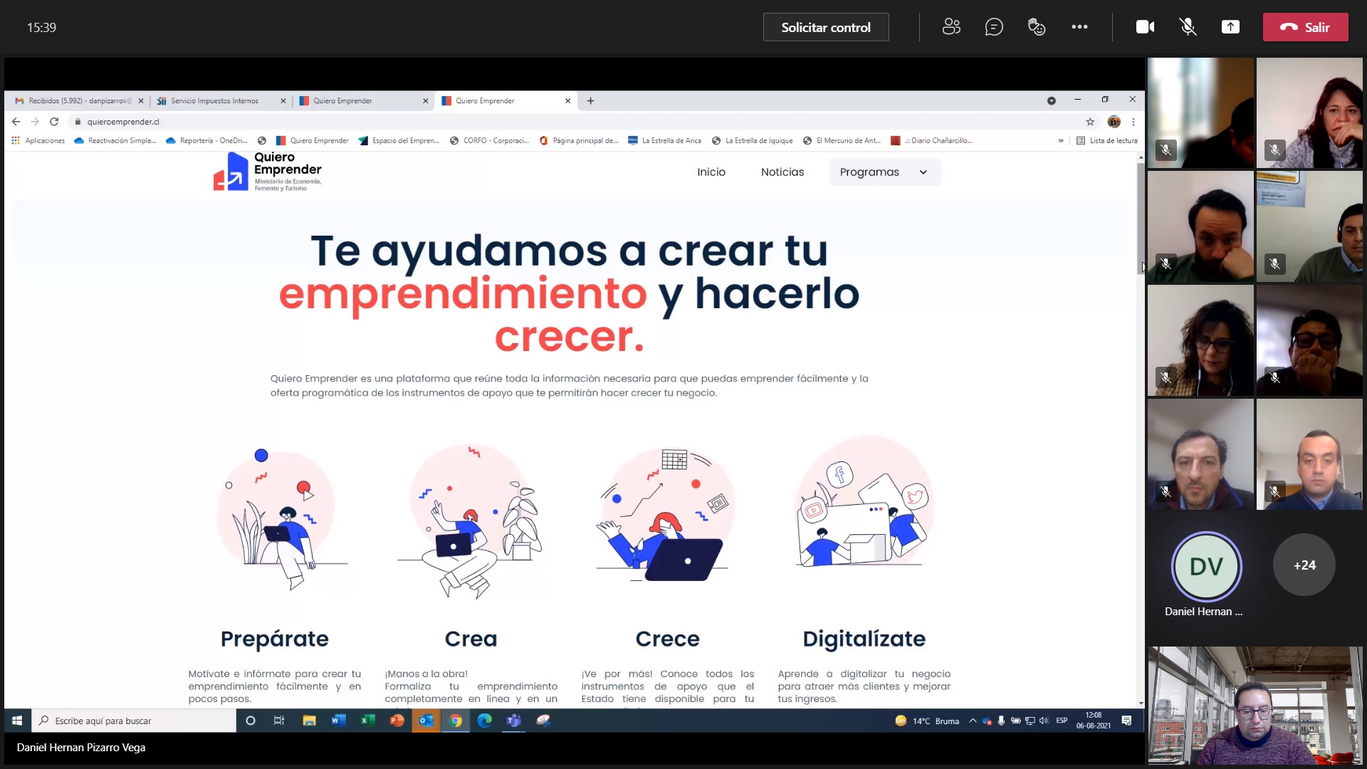The image size is (1367, 769).
Task: Open Chrome from the taskbar
Action: [x=456, y=721]
